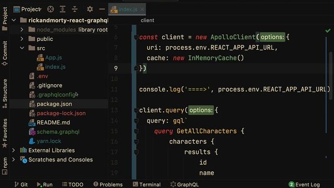
Task: Expand the public folder
Action: (22, 39)
